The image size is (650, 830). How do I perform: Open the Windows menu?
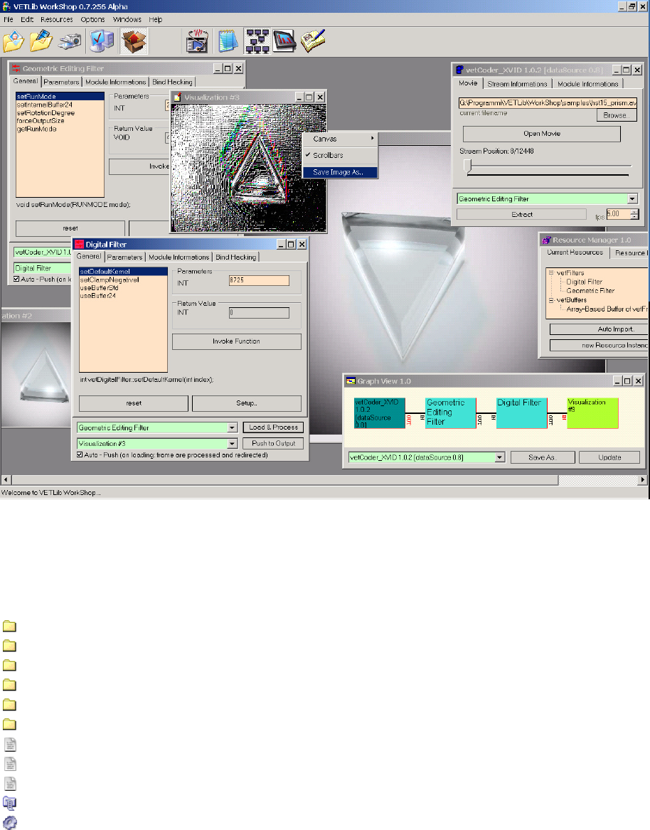[x=127, y=20]
